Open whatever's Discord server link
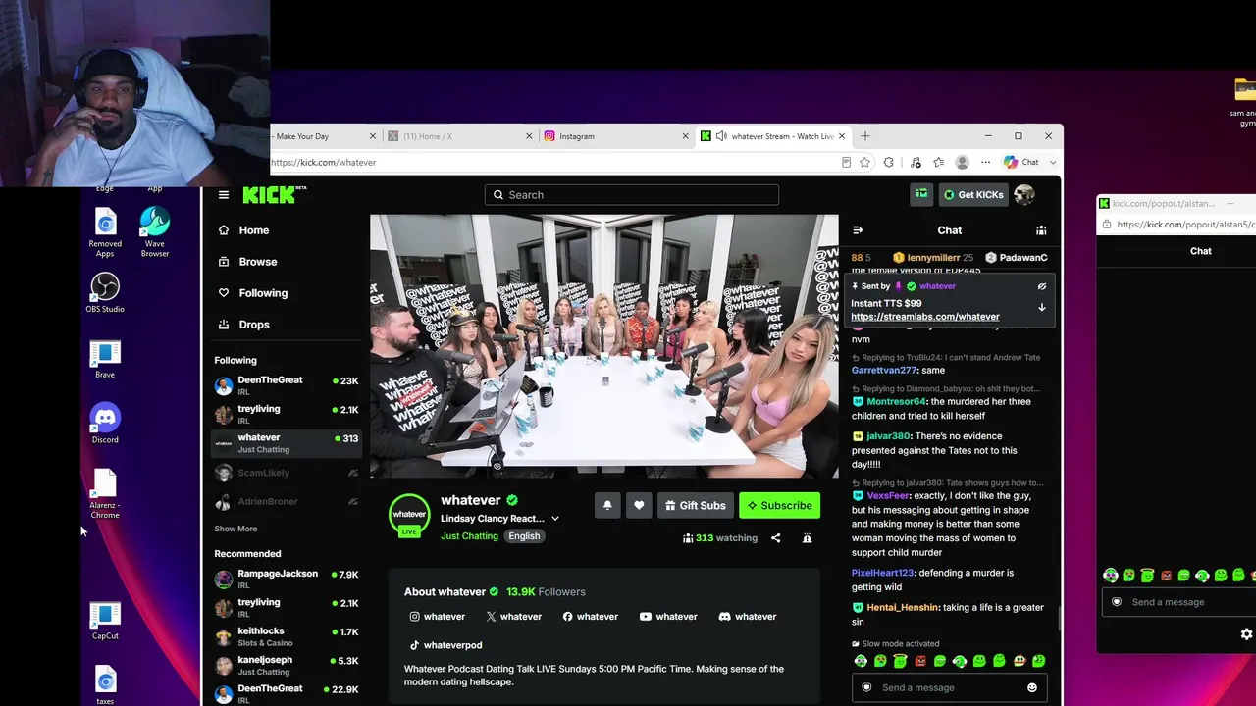This screenshot has width=1256, height=706. tap(748, 617)
